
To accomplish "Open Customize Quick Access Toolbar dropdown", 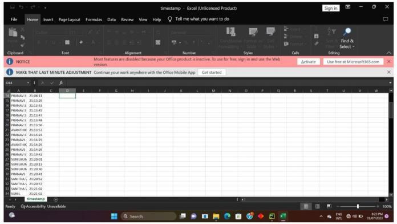I will point(45,7).
